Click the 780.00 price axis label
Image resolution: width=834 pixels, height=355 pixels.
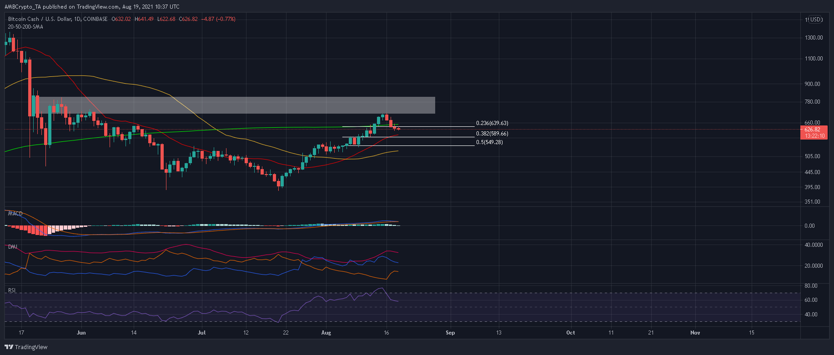click(812, 102)
